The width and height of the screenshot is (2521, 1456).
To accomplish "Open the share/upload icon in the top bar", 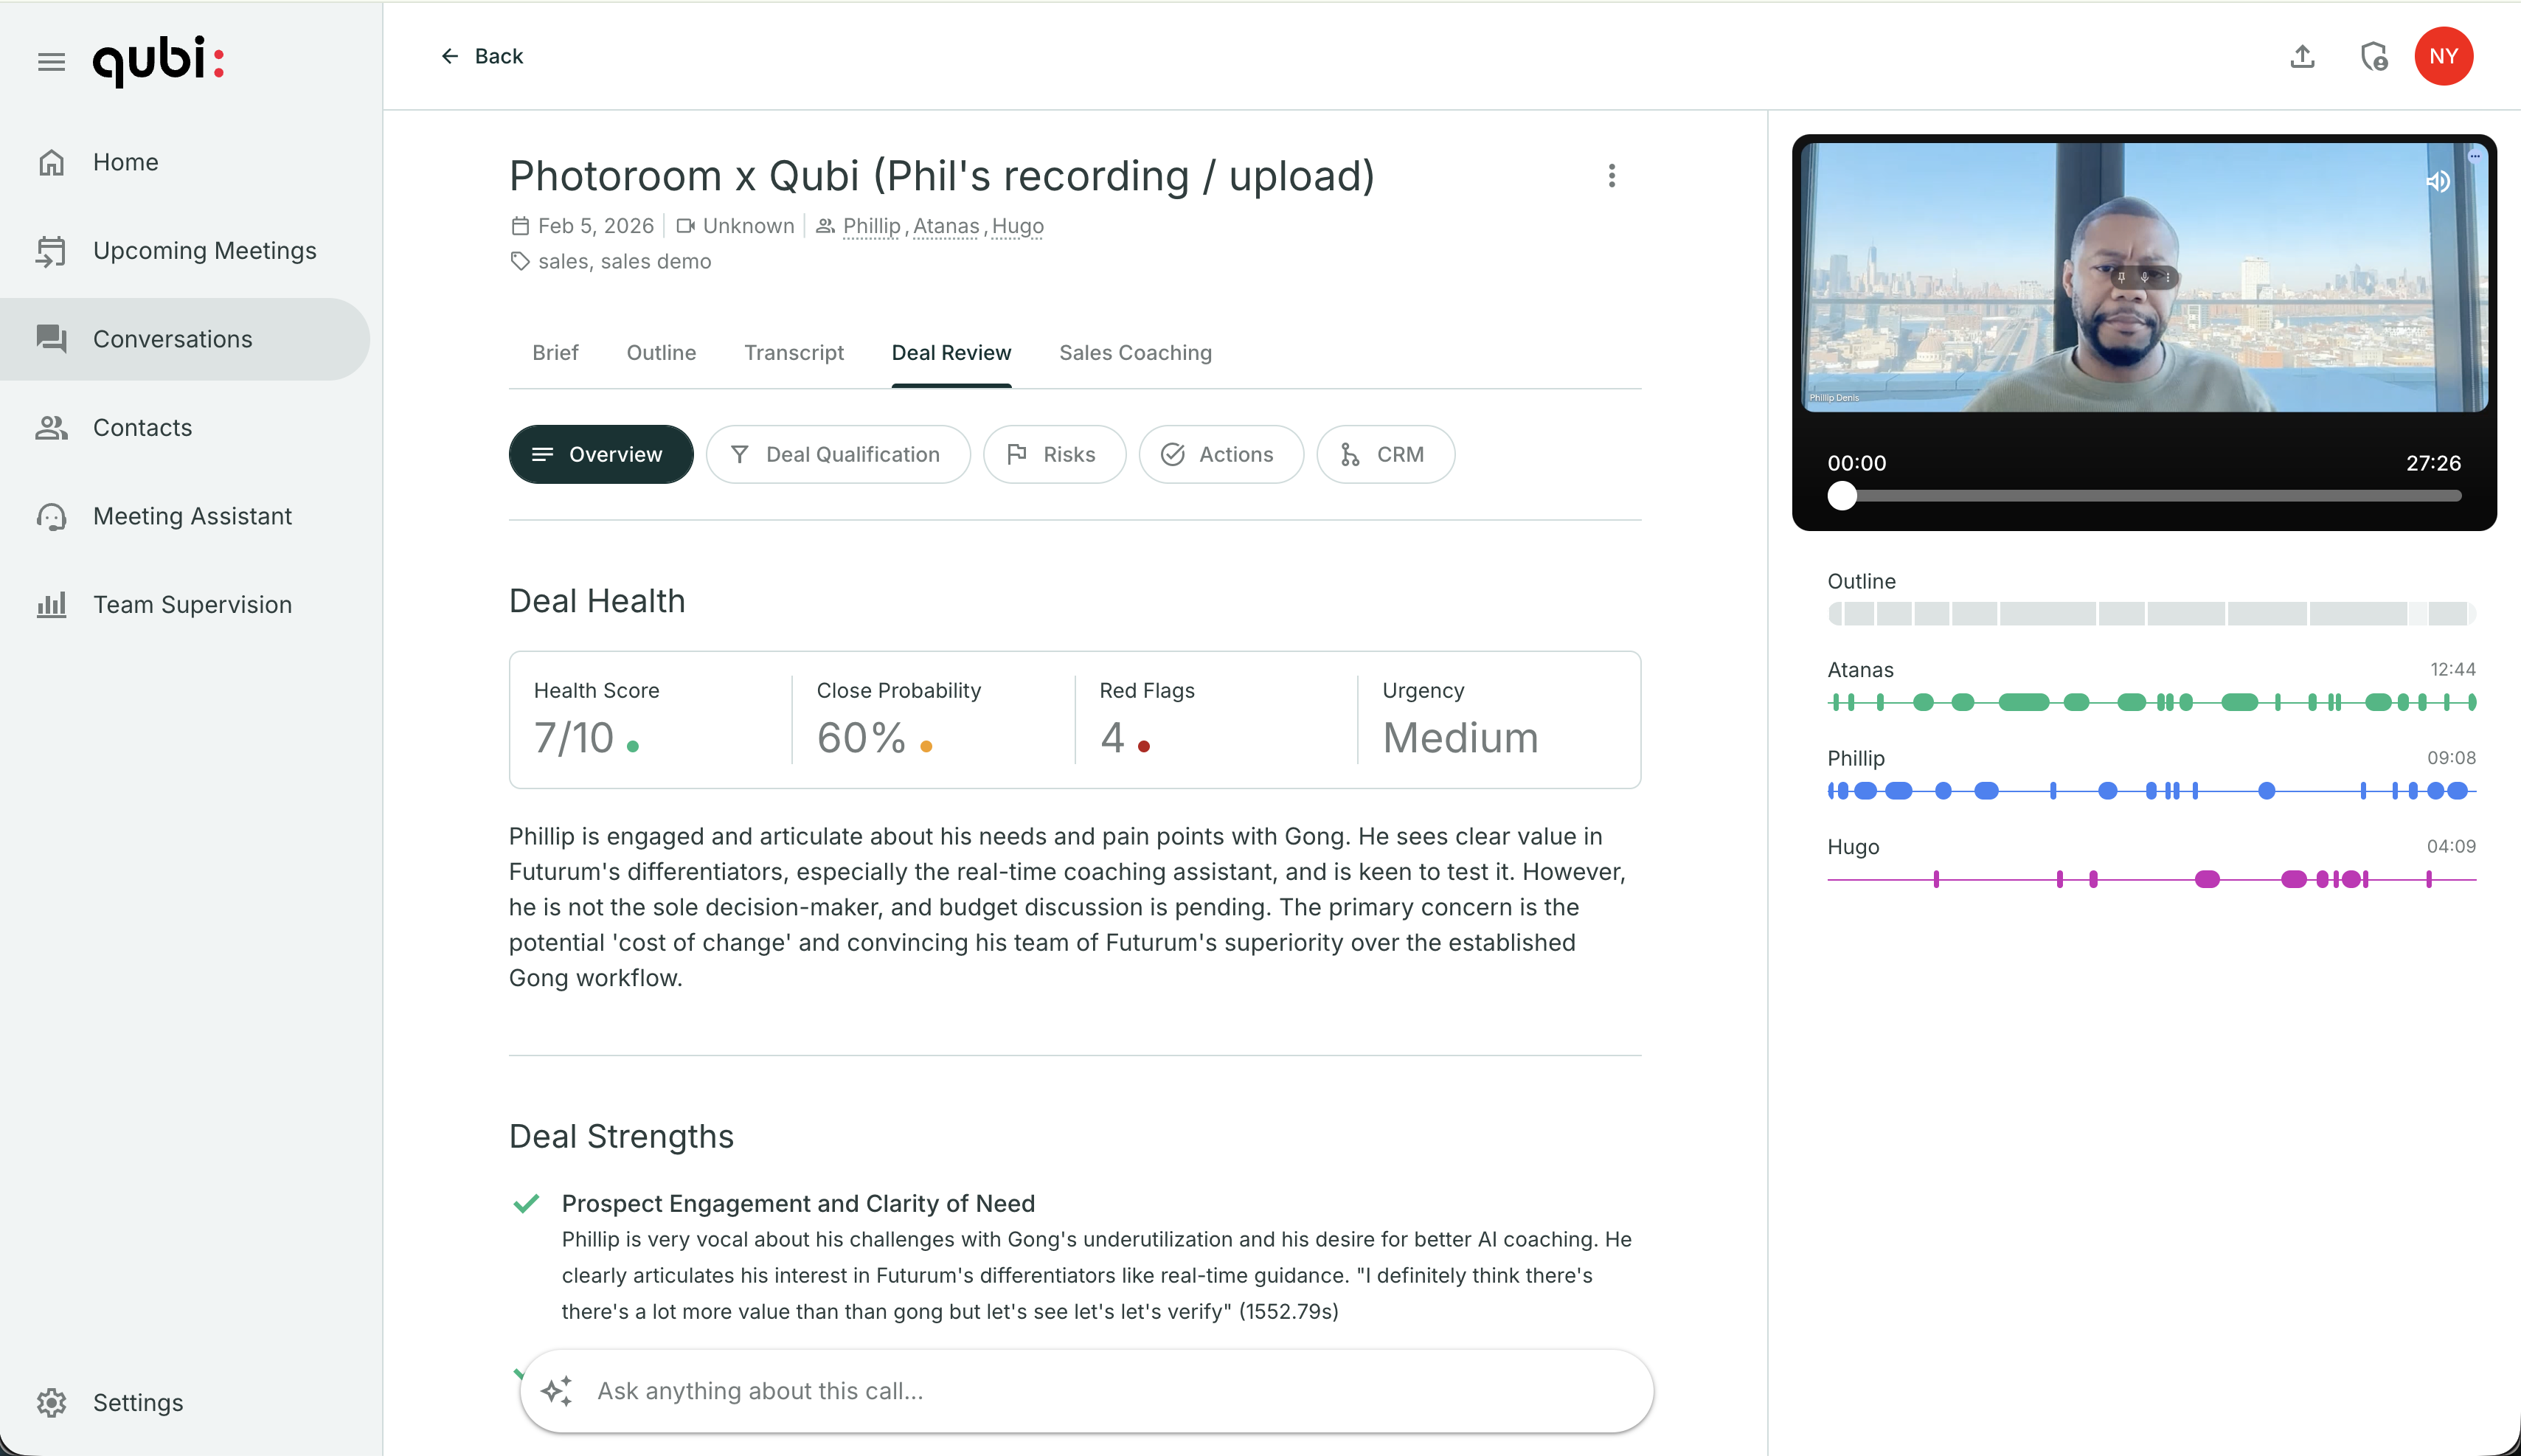I will (x=2302, y=57).
